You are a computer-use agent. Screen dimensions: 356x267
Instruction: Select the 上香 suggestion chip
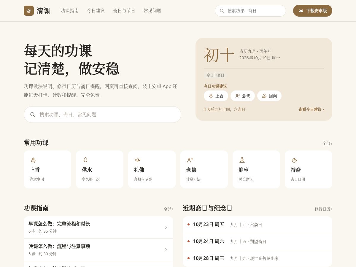click(x=216, y=96)
